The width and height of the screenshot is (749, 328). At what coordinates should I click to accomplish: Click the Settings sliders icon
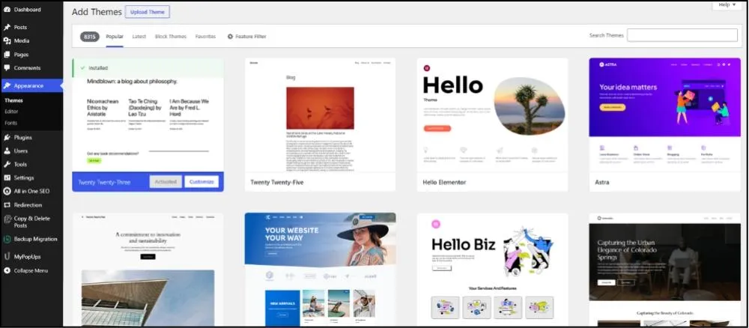click(x=7, y=177)
